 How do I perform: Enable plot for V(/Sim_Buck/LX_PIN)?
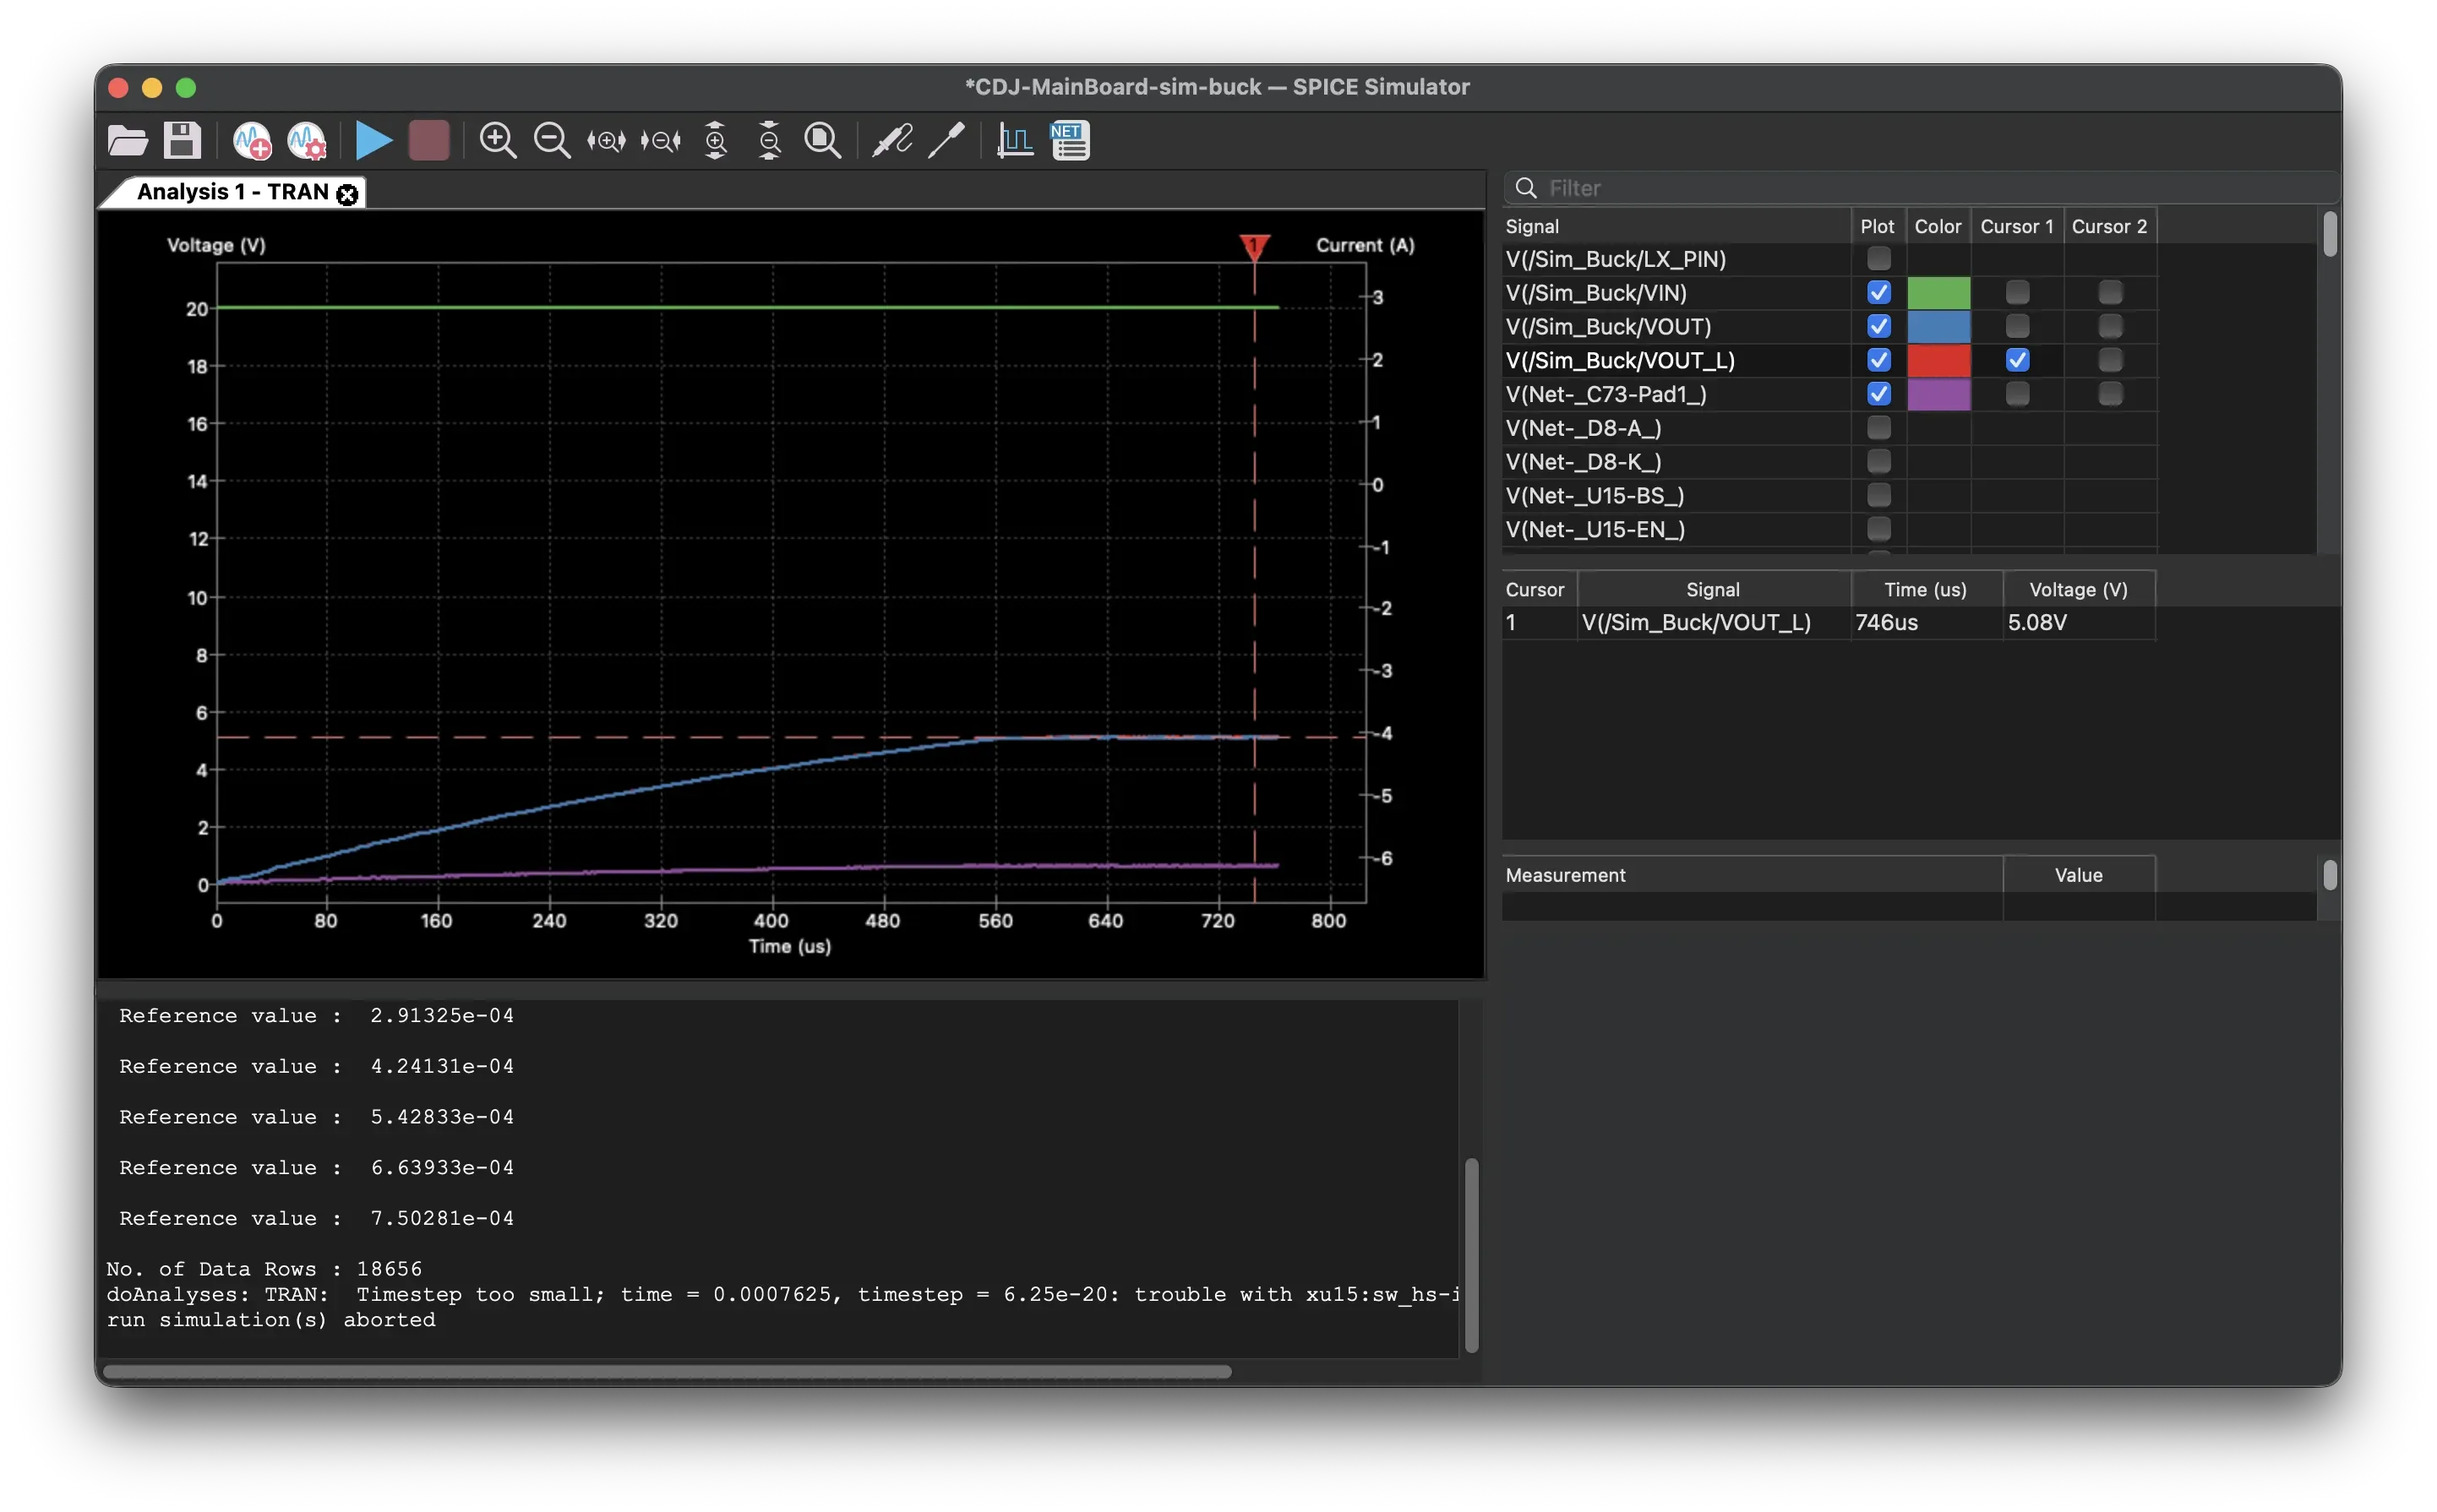pyautogui.click(x=1878, y=259)
